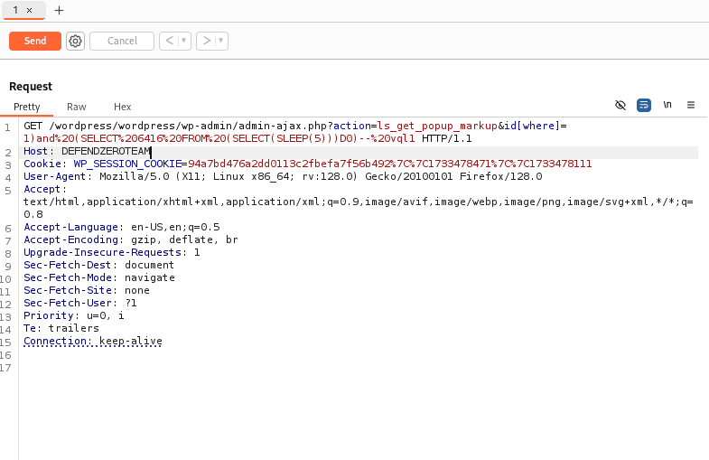Click the Te: trailers header line
Viewport: 709px width, 460px height.
61,328
